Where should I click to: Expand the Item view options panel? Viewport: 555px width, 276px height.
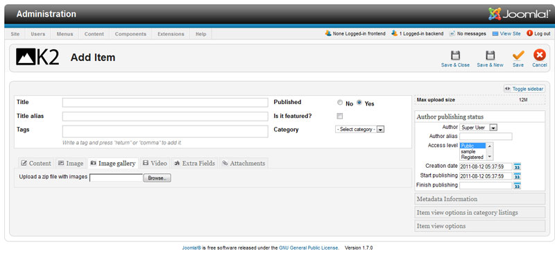click(x=479, y=226)
